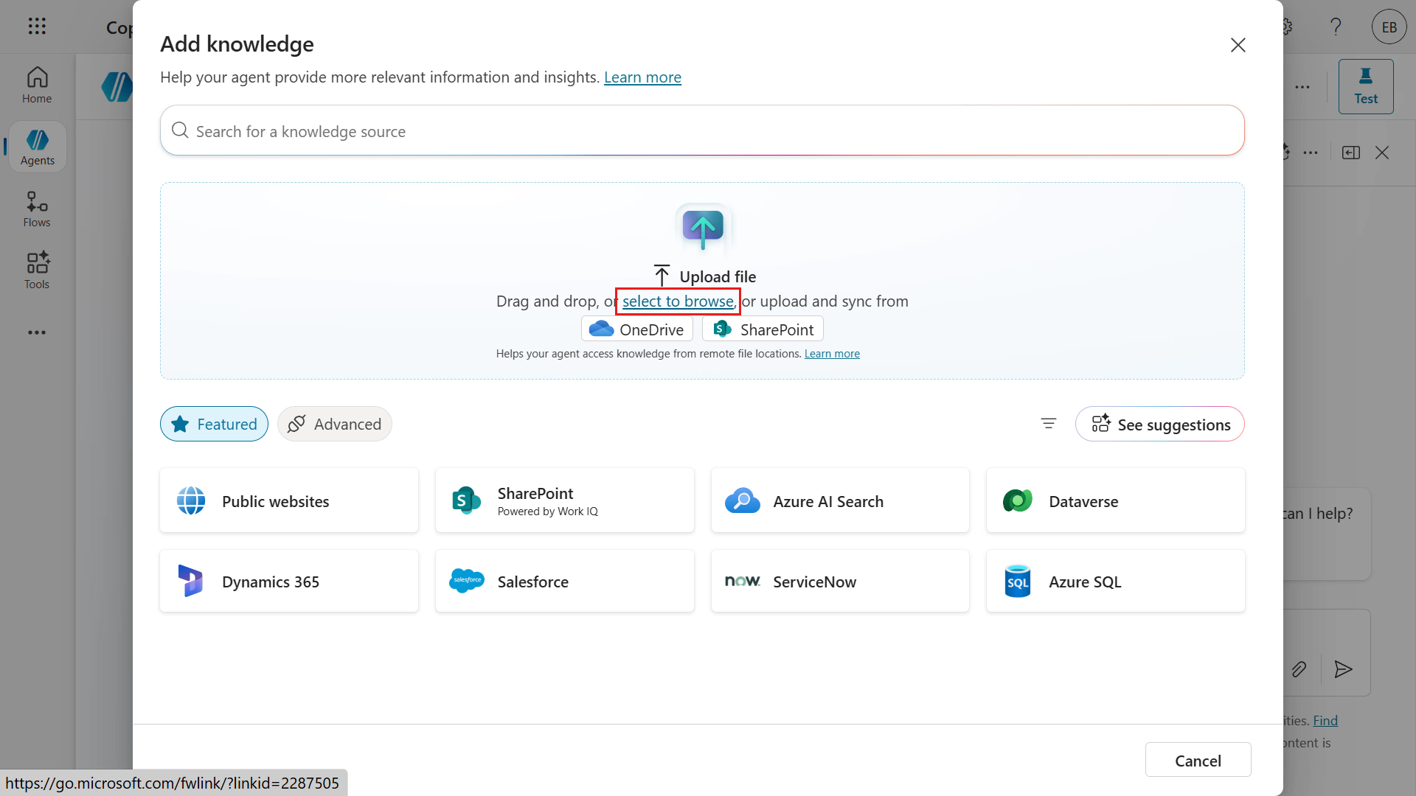Open the more options menu near Test
The width and height of the screenshot is (1416, 796).
click(x=1302, y=86)
